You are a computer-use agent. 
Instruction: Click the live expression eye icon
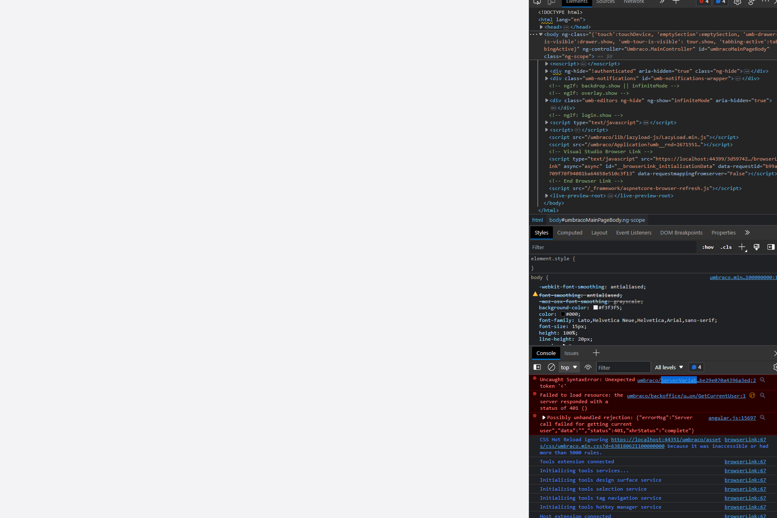click(588, 367)
